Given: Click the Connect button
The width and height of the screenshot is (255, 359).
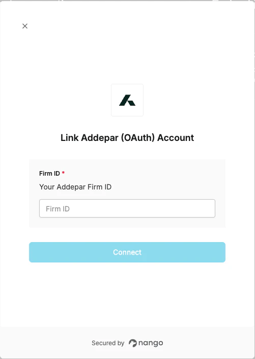Looking at the screenshot, I should coord(127,252).
